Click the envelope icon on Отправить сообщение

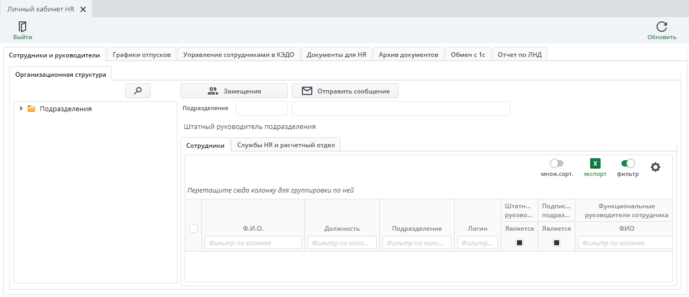pyautogui.click(x=308, y=91)
